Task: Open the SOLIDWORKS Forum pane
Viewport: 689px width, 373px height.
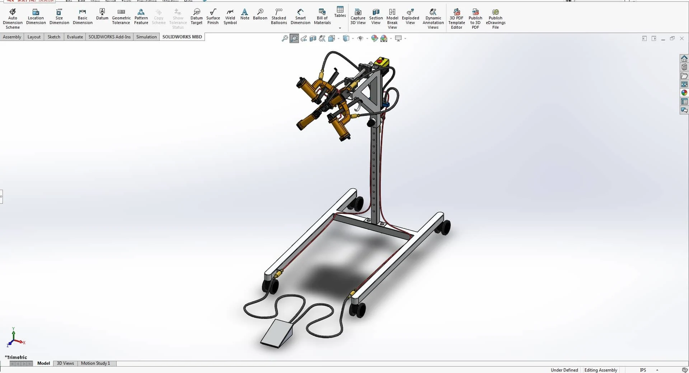Action: click(x=684, y=110)
